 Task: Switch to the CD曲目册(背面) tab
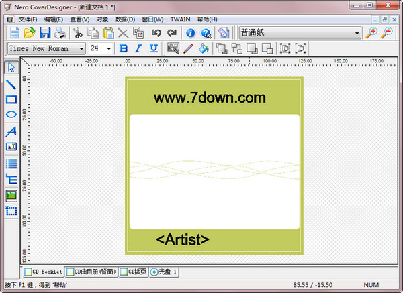click(x=91, y=272)
